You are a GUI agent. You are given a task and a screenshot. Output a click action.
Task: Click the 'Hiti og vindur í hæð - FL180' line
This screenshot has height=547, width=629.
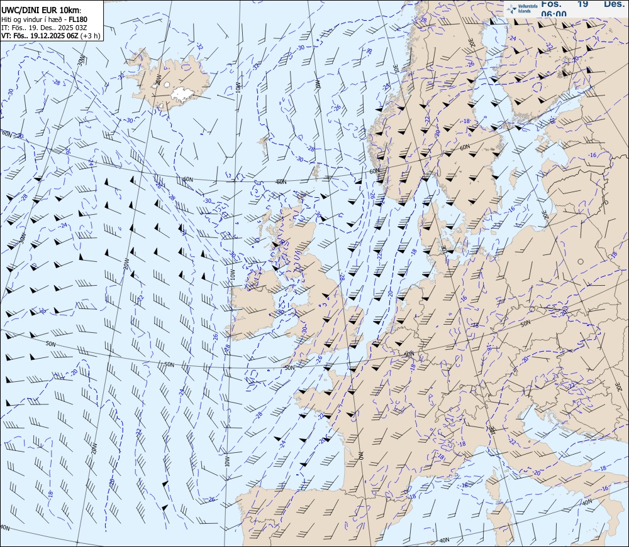[x=44, y=19]
